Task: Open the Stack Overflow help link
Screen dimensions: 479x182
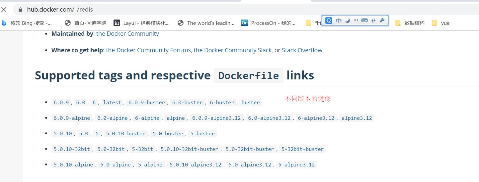Action: pyautogui.click(x=302, y=50)
